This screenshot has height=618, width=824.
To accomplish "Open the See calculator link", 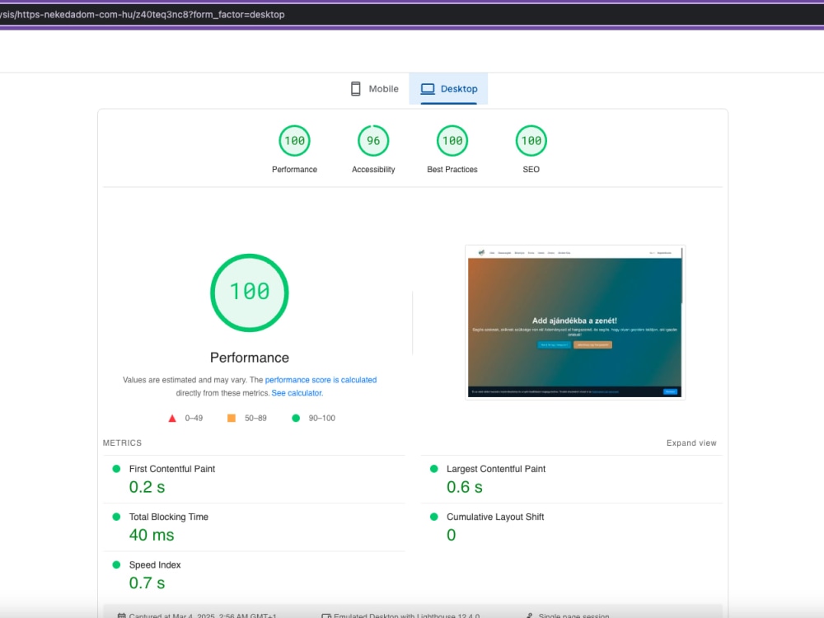I will (297, 393).
